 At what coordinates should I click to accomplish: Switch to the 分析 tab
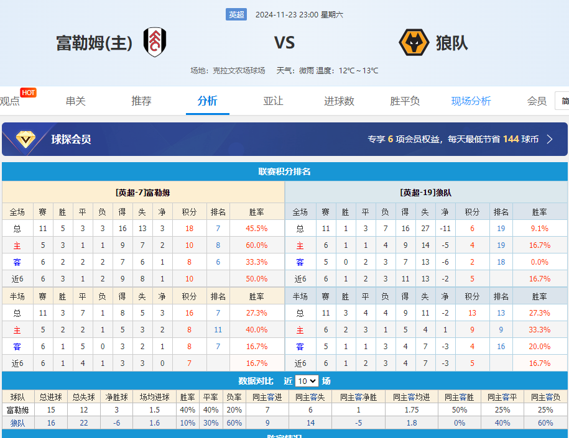(208, 101)
